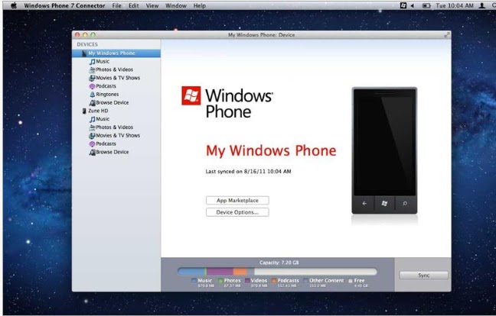The image size is (496, 316).
Task: Click the App Marketplace button
Action: click(237, 200)
